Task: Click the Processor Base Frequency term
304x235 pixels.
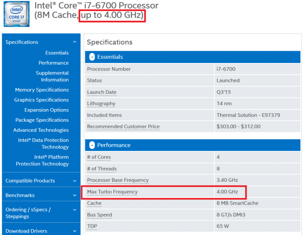Action: pos(118,180)
